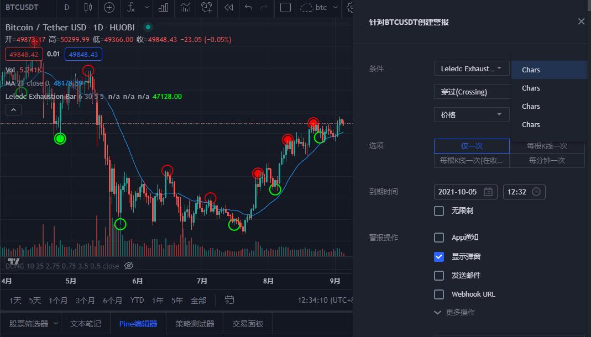Open chart settings gear icon
591x337 pixels.
click(x=350, y=8)
